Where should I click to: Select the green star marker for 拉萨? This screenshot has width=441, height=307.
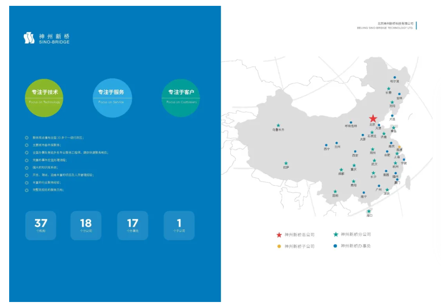[286, 163]
